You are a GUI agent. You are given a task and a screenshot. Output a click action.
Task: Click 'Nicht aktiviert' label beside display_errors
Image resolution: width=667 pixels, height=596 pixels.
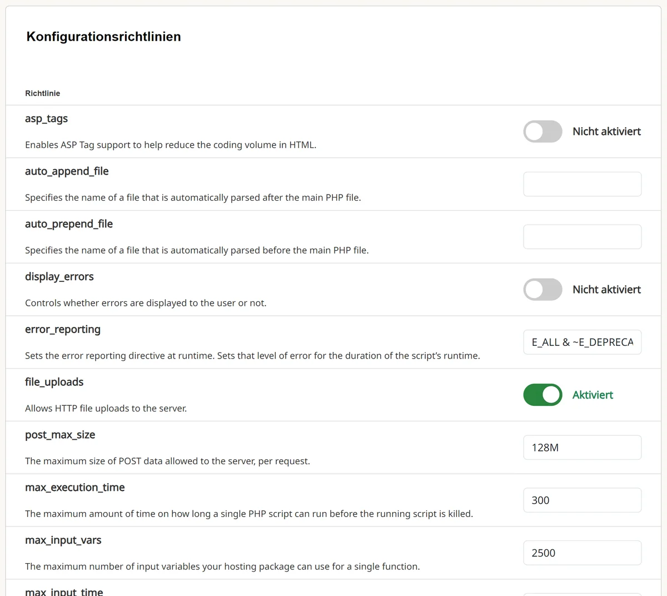click(x=606, y=290)
